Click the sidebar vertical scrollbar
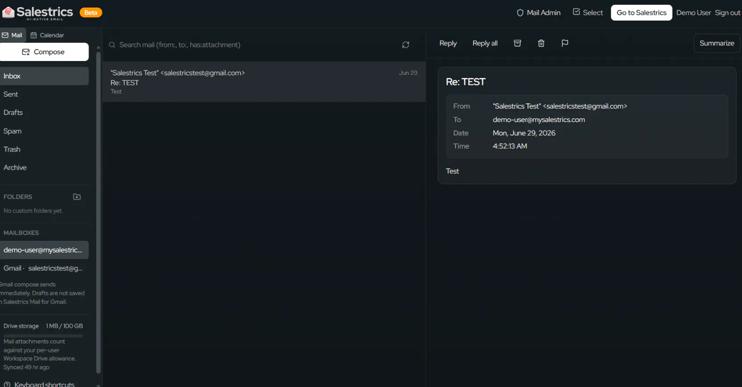The height and width of the screenshot is (387, 742). (x=98, y=213)
